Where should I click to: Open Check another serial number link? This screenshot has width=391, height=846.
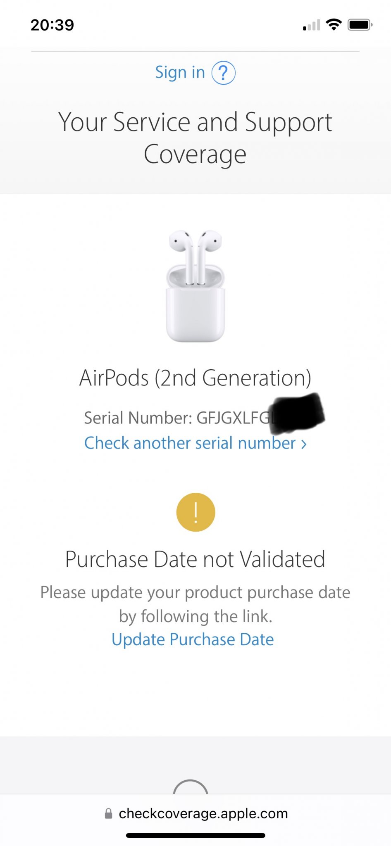coord(190,443)
